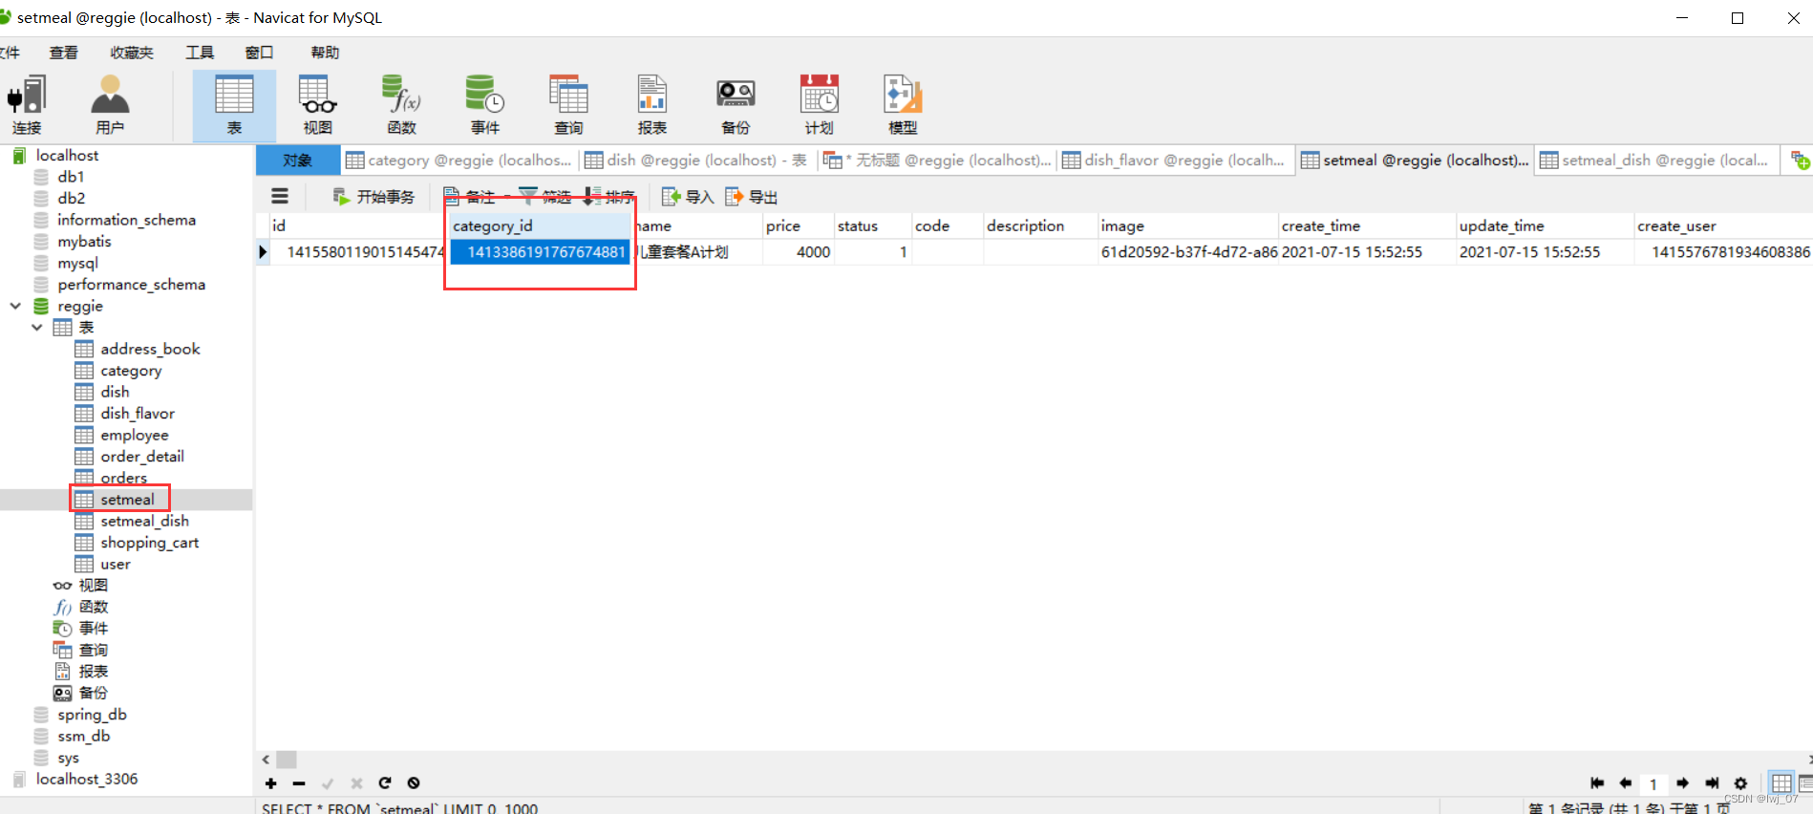Open the 函数 functions toolbar icon
The height and width of the screenshot is (814, 1813).
point(401,104)
